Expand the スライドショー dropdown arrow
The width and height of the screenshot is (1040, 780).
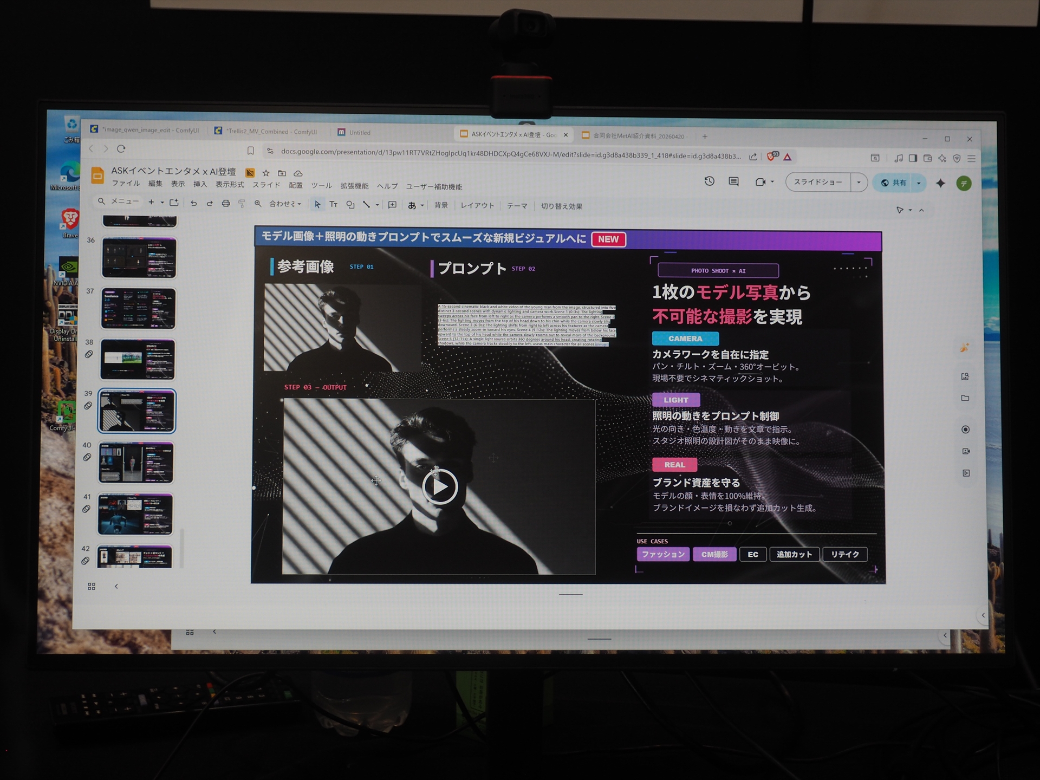pos(859,183)
